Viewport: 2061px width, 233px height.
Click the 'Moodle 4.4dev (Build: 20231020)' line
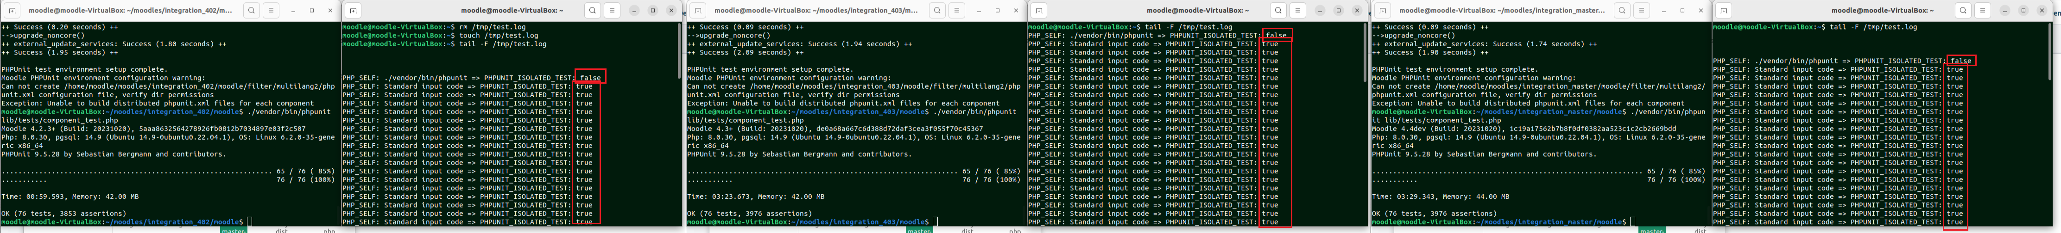click(1524, 129)
